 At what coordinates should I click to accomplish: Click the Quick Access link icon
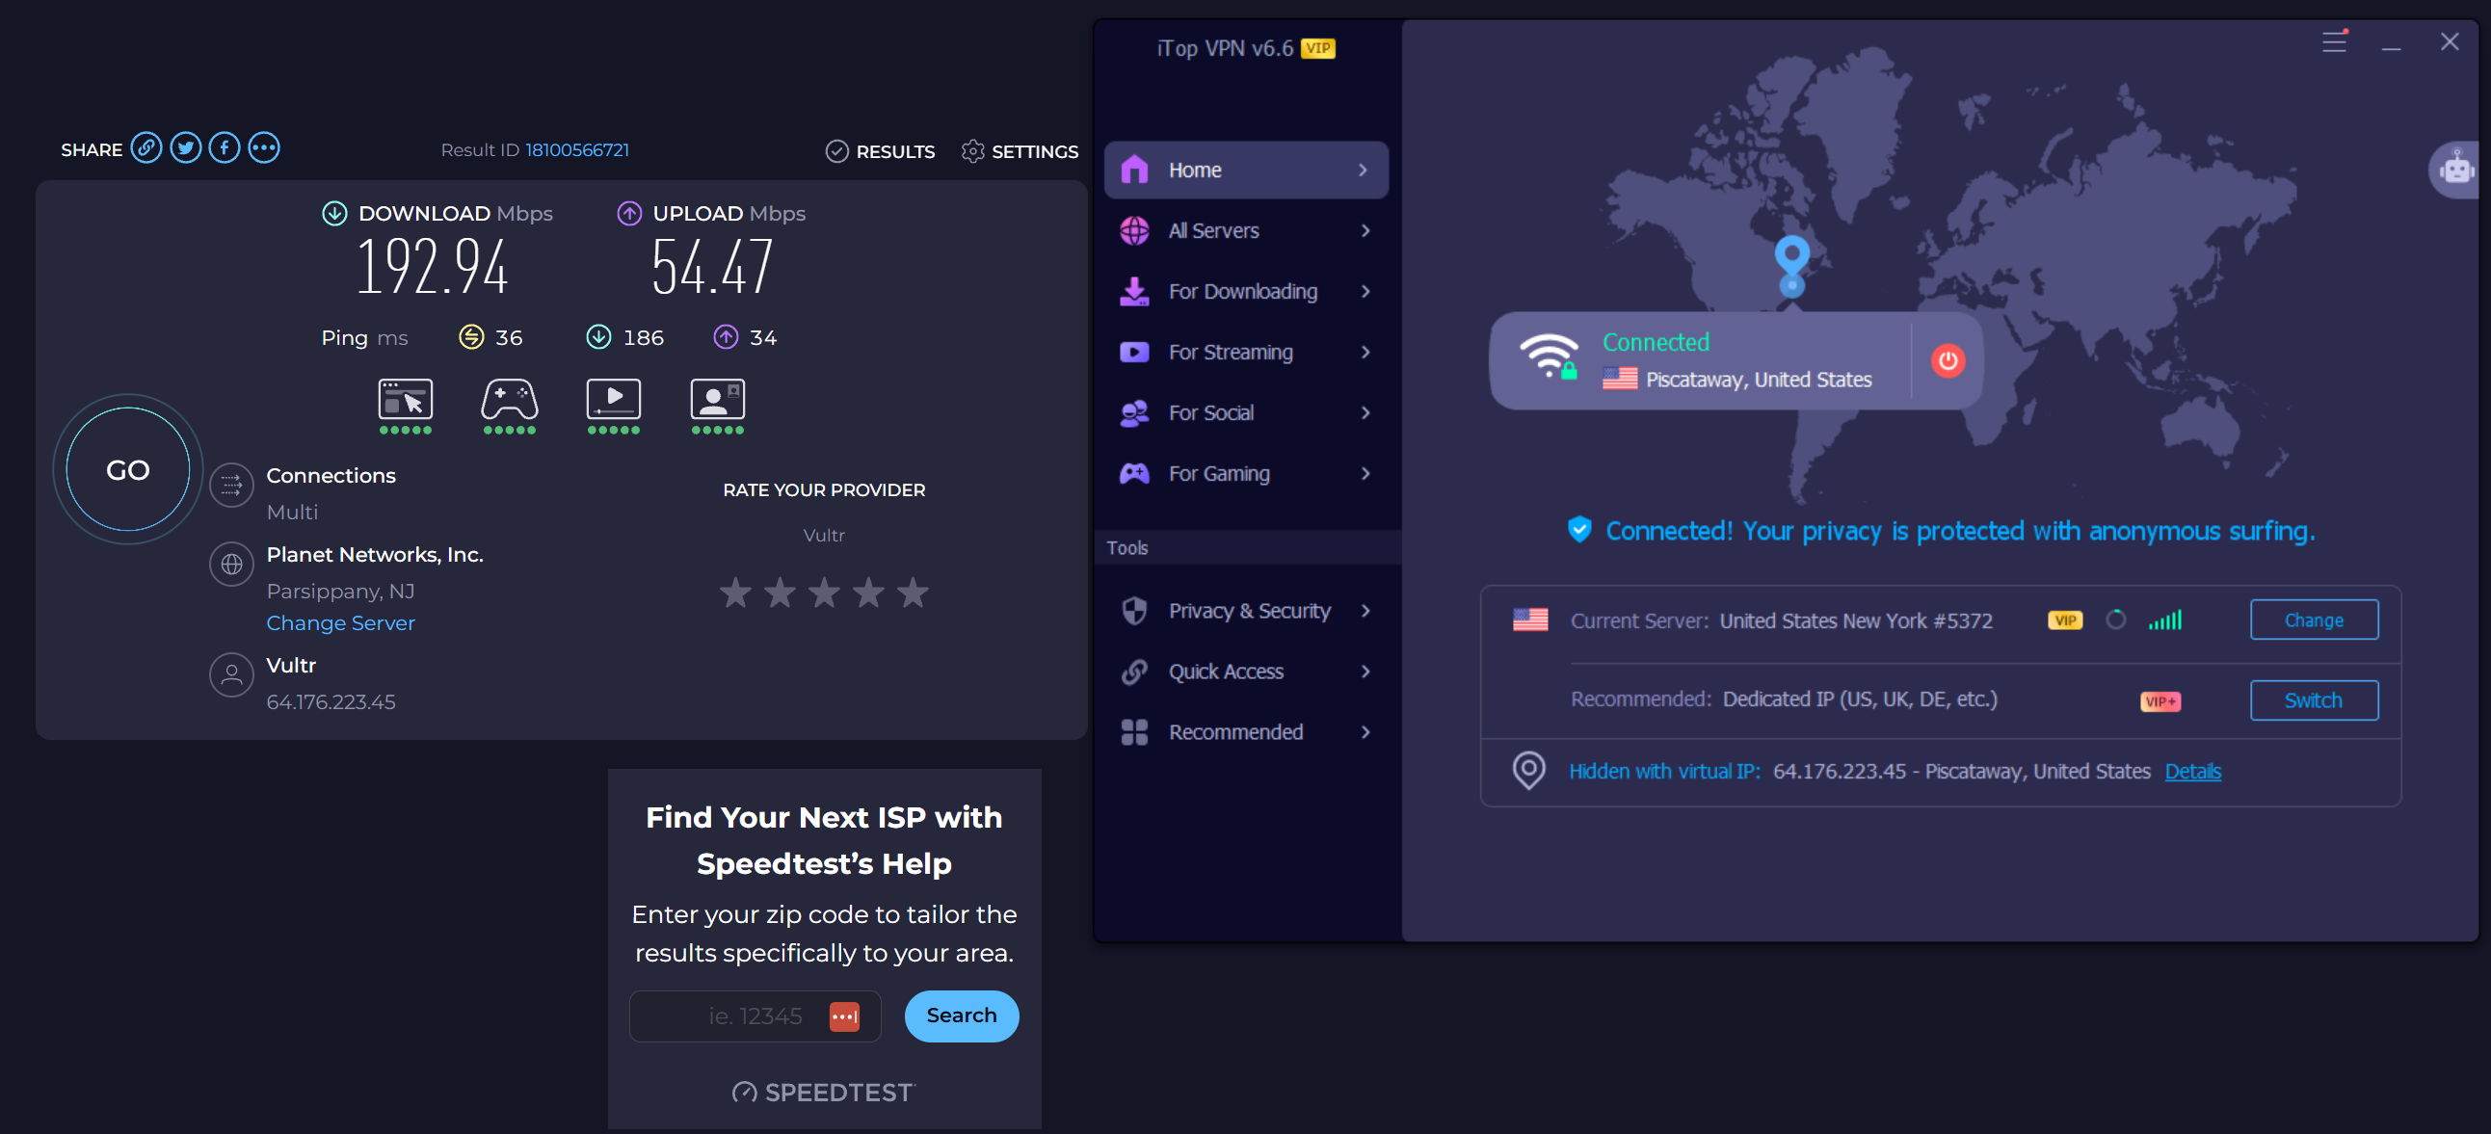coord(1134,672)
